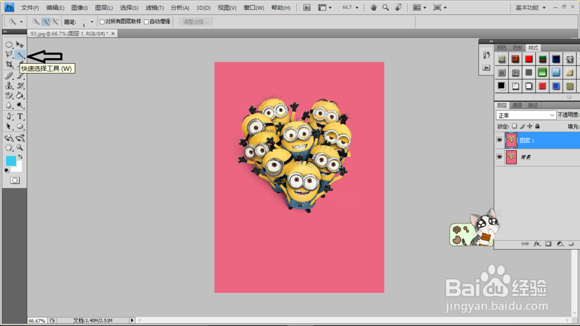Collapse toolbox with double-arrow
Screen dimensions: 580x326
5,32
